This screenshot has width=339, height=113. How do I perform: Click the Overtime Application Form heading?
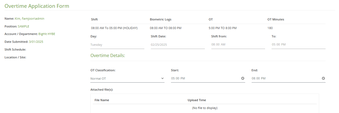pyautogui.click(x=37, y=6)
